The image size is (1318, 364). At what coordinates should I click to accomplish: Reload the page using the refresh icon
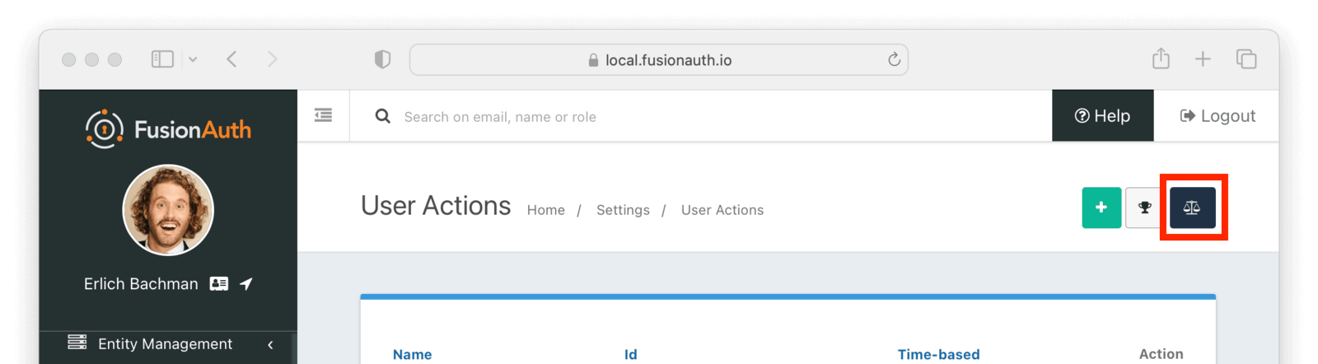coord(894,59)
